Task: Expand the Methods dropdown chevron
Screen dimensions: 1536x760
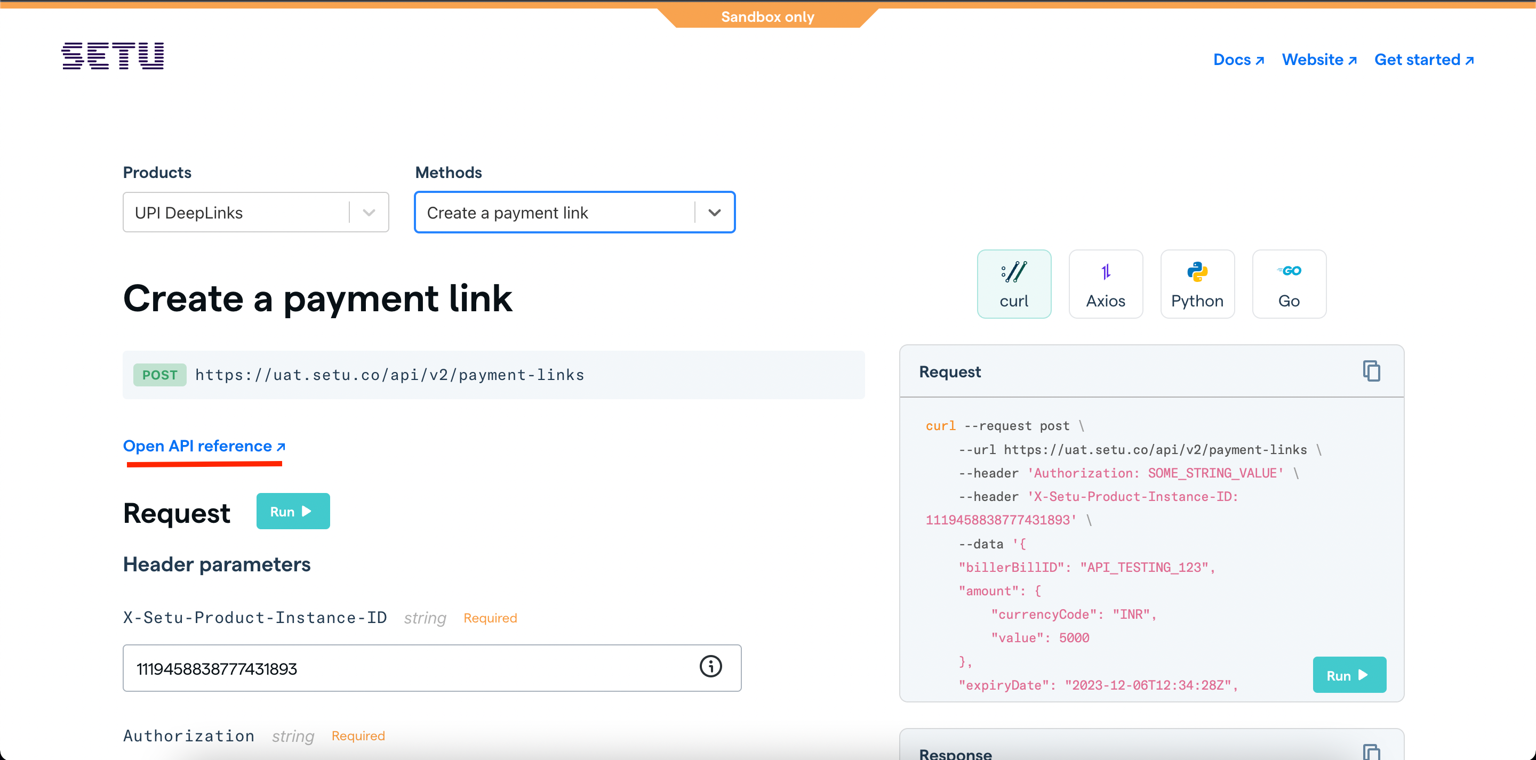Action: point(714,213)
